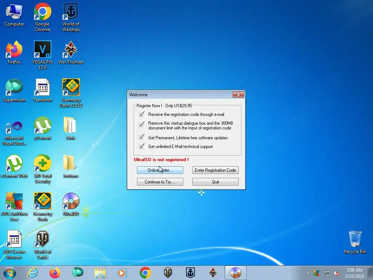Click 'Register Now ! - Only US$29.95' label

pyautogui.click(x=164, y=105)
